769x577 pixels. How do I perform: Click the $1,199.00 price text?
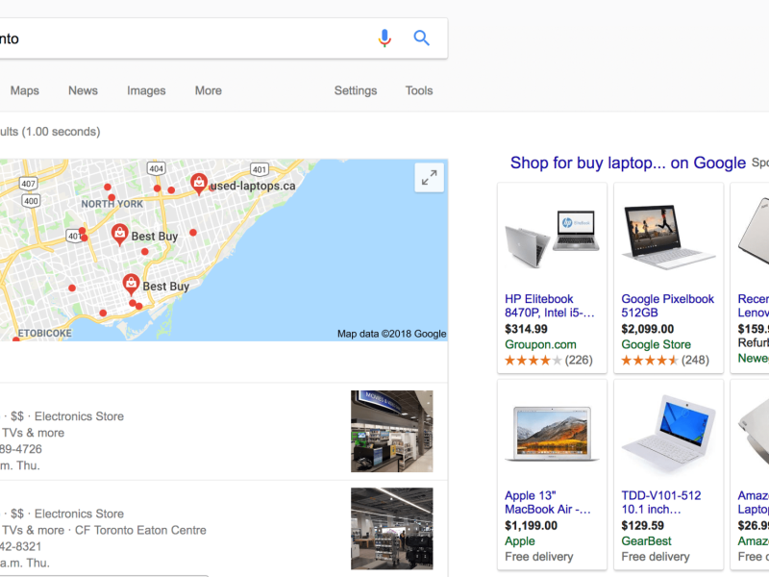pyautogui.click(x=532, y=525)
